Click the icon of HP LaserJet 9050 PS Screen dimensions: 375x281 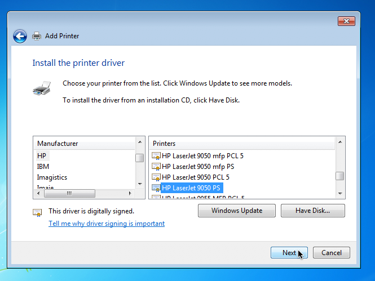[156, 188]
